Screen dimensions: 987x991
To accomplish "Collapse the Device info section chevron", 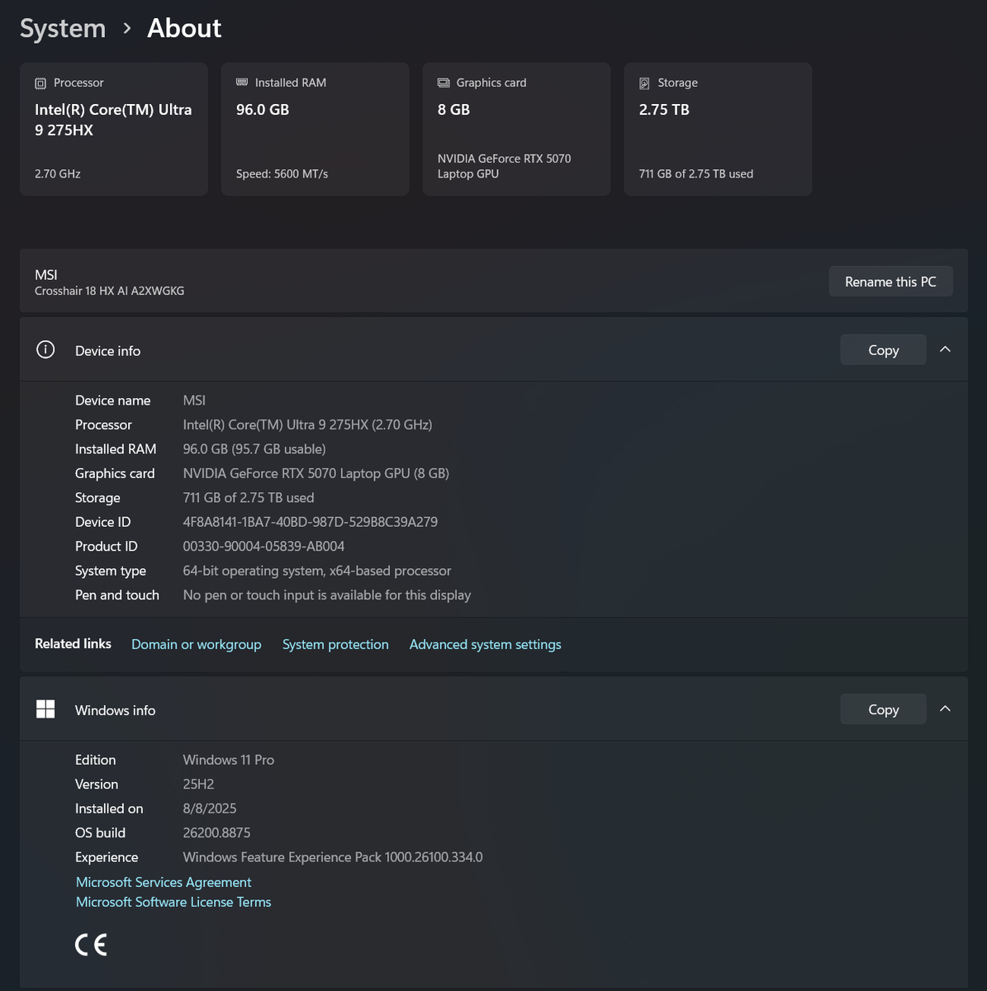I will [x=946, y=349].
